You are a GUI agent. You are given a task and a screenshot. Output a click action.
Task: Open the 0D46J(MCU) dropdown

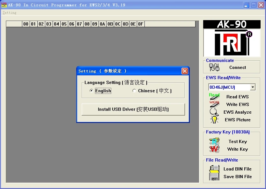(254, 87)
